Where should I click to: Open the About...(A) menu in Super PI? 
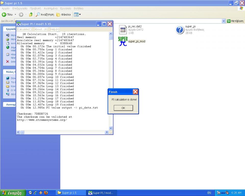[x=41, y=29]
